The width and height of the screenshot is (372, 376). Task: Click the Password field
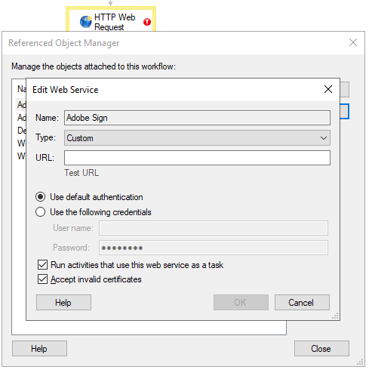[214, 248]
